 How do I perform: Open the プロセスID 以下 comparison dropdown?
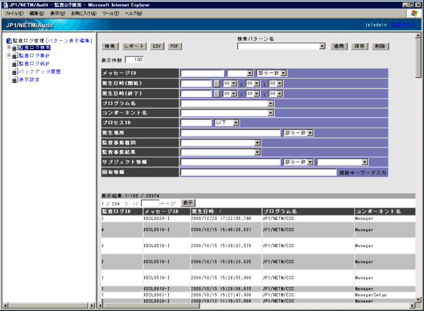coord(236,123)
